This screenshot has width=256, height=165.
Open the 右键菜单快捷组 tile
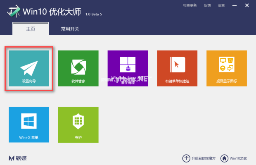tap(177, 68)
